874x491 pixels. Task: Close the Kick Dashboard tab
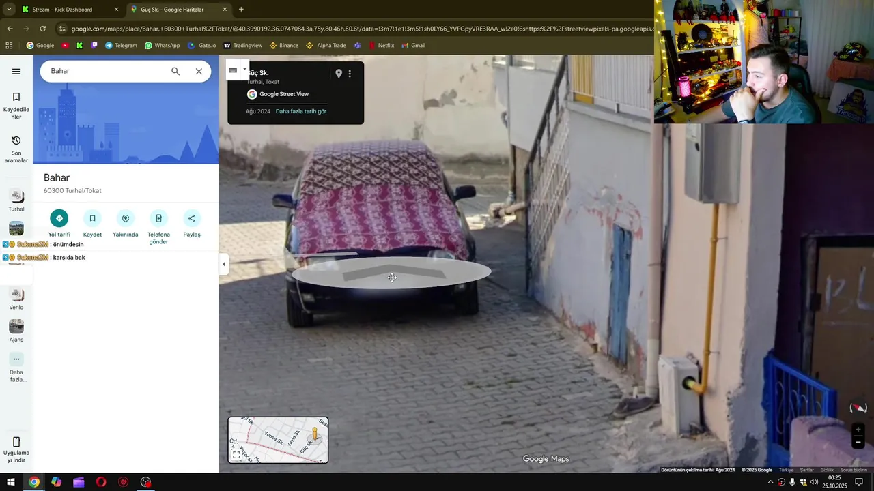116,10
